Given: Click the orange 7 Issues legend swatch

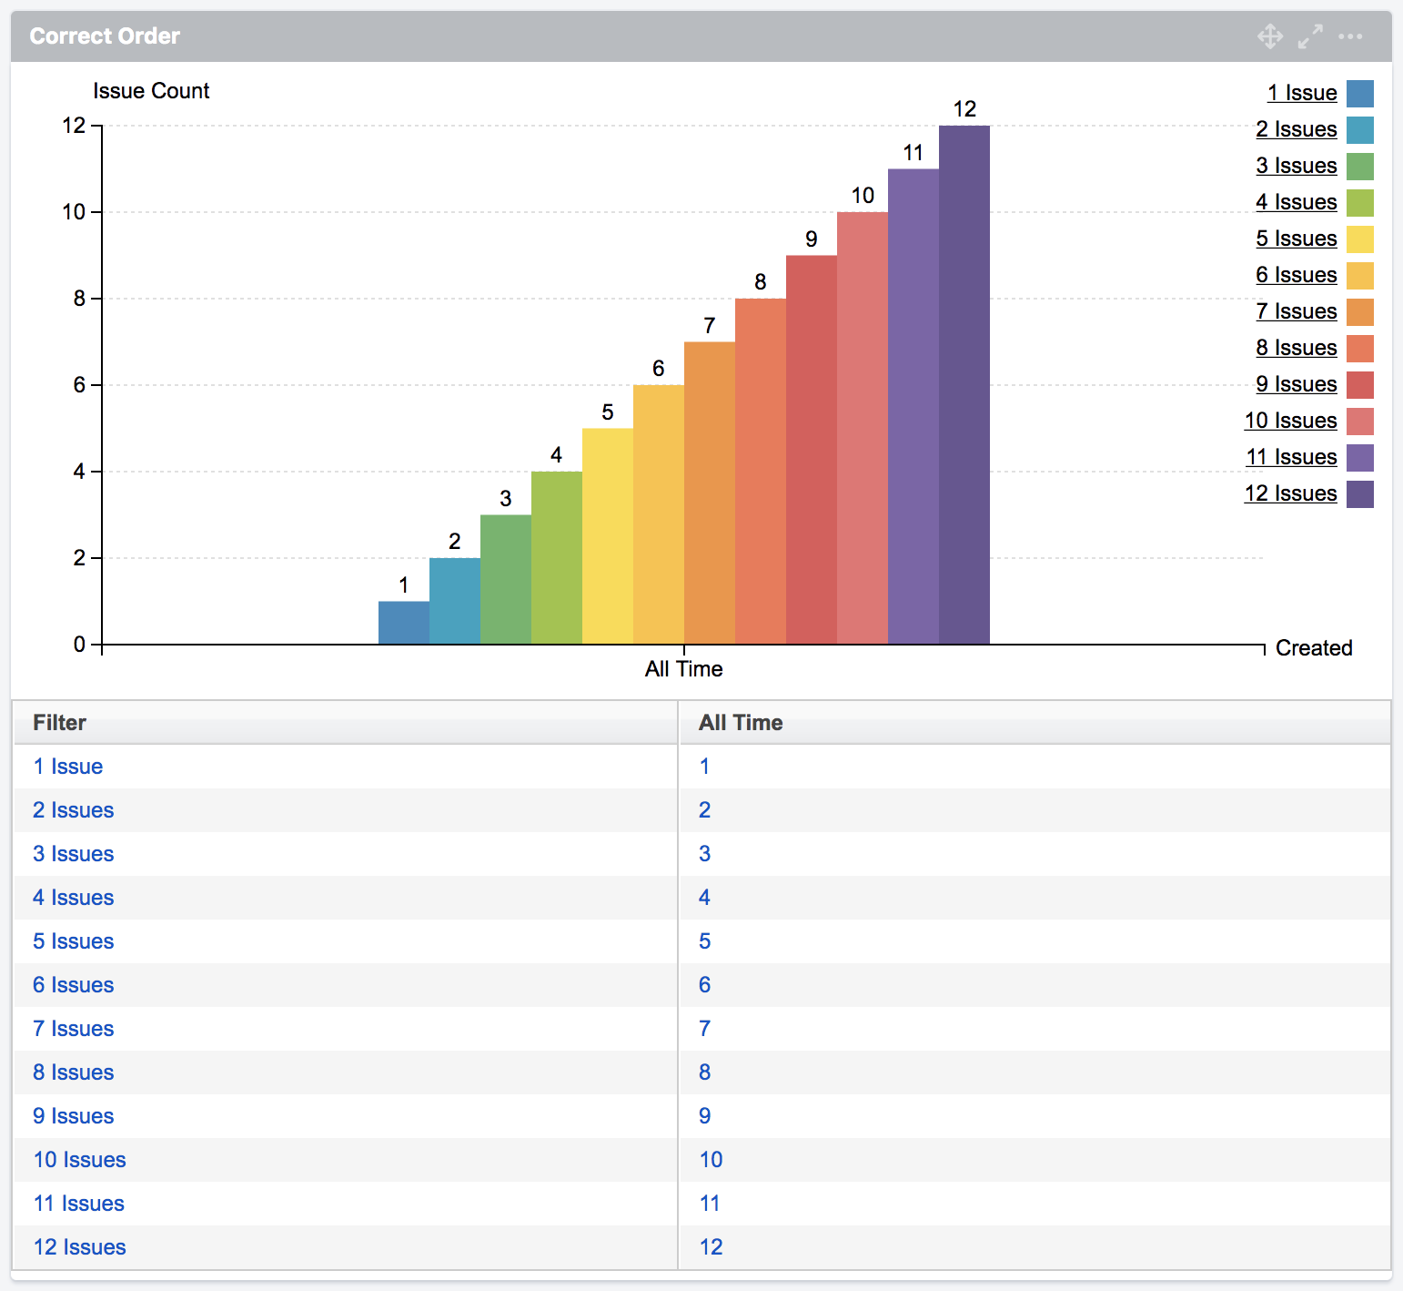Looking at the screenshot, I should (1359, 310).
